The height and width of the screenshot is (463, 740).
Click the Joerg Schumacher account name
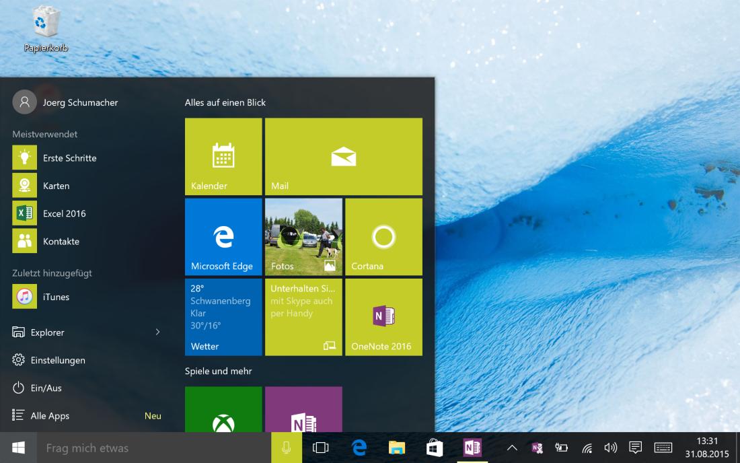tap(80, 102)
